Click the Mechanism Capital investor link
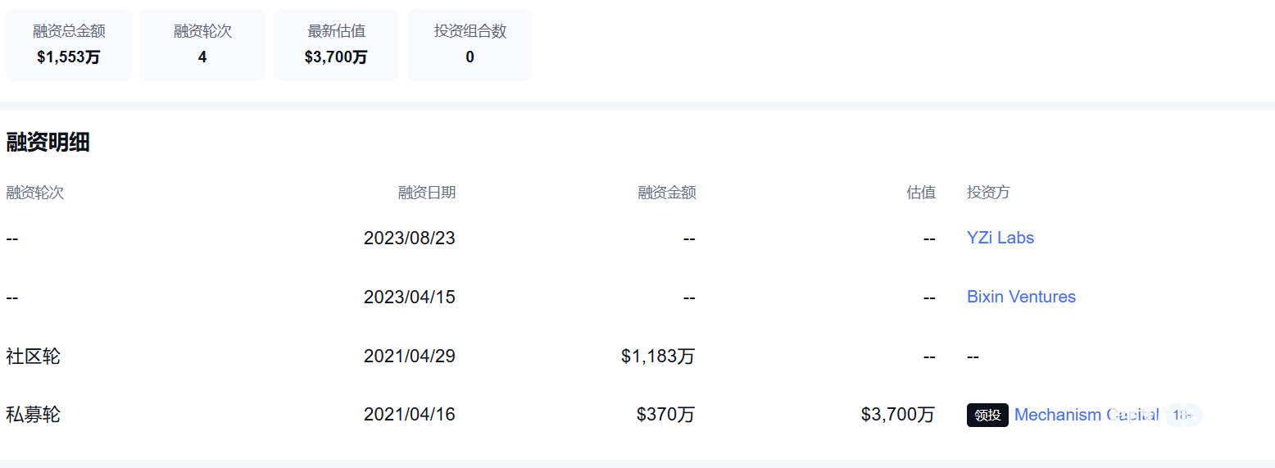Viewport: 1275px width, 468px height. 1086,415
